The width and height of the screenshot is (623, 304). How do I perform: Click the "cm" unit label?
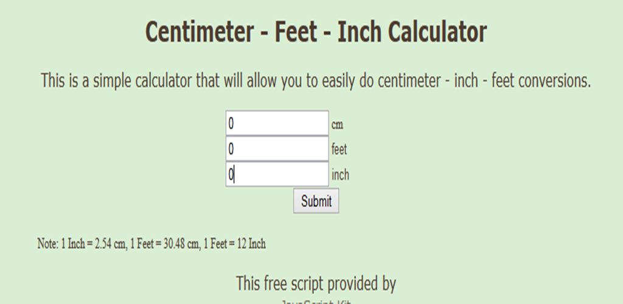point(337,125)
